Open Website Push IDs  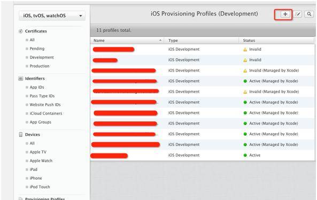pyautogui.click(x=45, y=105)
